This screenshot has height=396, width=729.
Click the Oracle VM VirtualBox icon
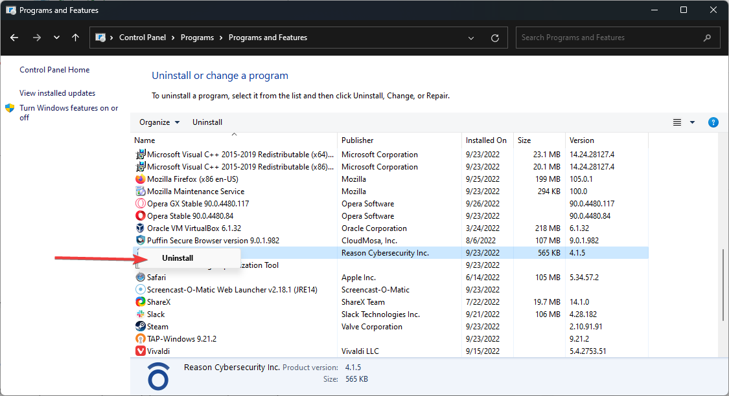click(141, 228)
